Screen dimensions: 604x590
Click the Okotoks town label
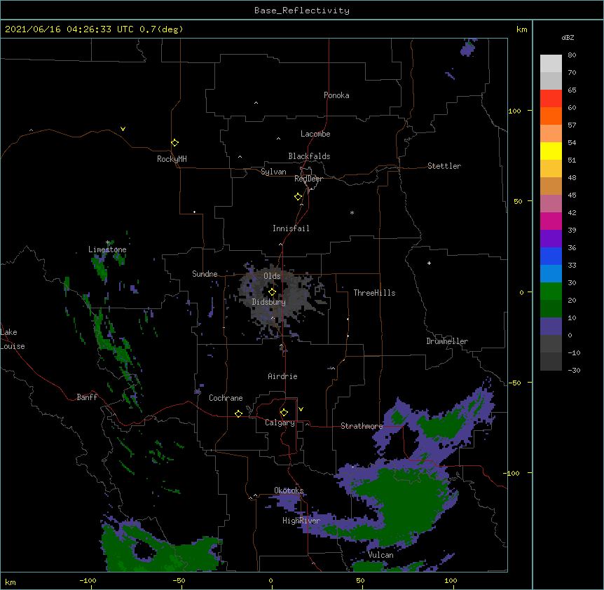(x=289, y=490)
